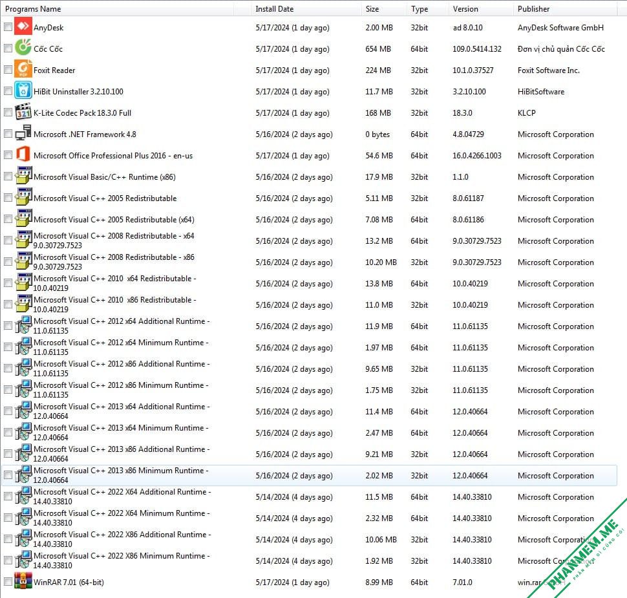627x598 pixels.
Task: Check the Cốc Cốc row checkbox
Action: click(x=8, y=48)
